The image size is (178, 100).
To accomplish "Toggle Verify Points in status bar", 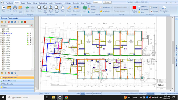I will pyautogui.click(x=97, y=93).
